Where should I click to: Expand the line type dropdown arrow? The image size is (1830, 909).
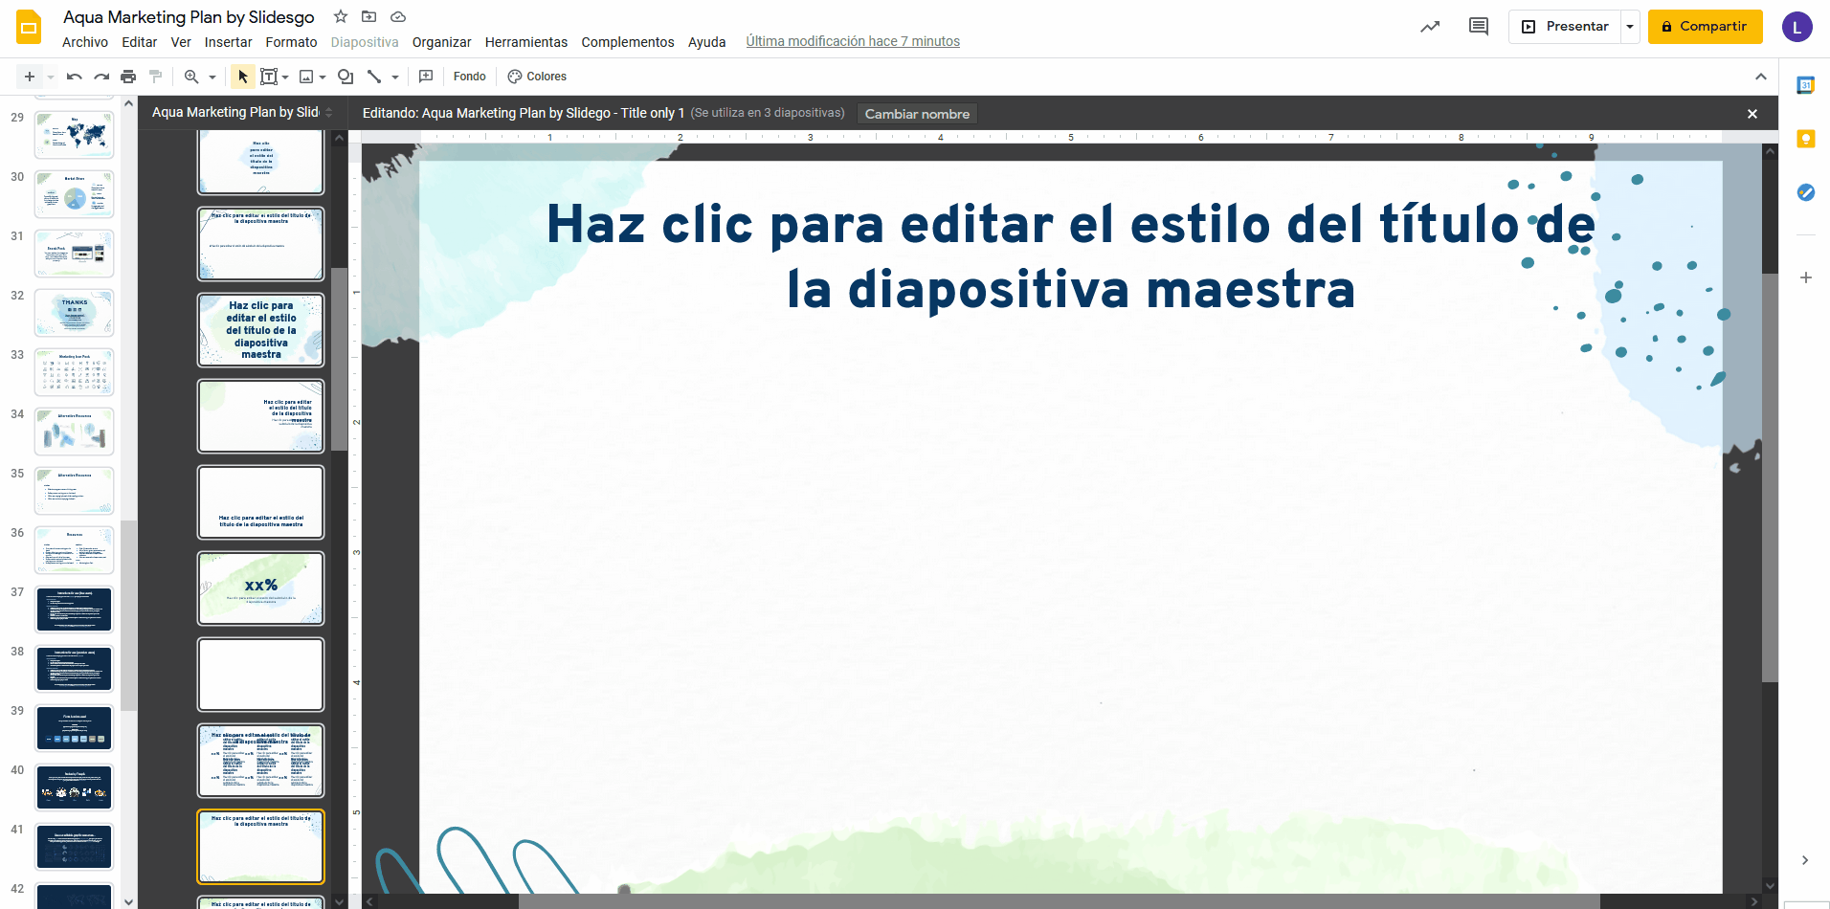click(x=394, y=77)
